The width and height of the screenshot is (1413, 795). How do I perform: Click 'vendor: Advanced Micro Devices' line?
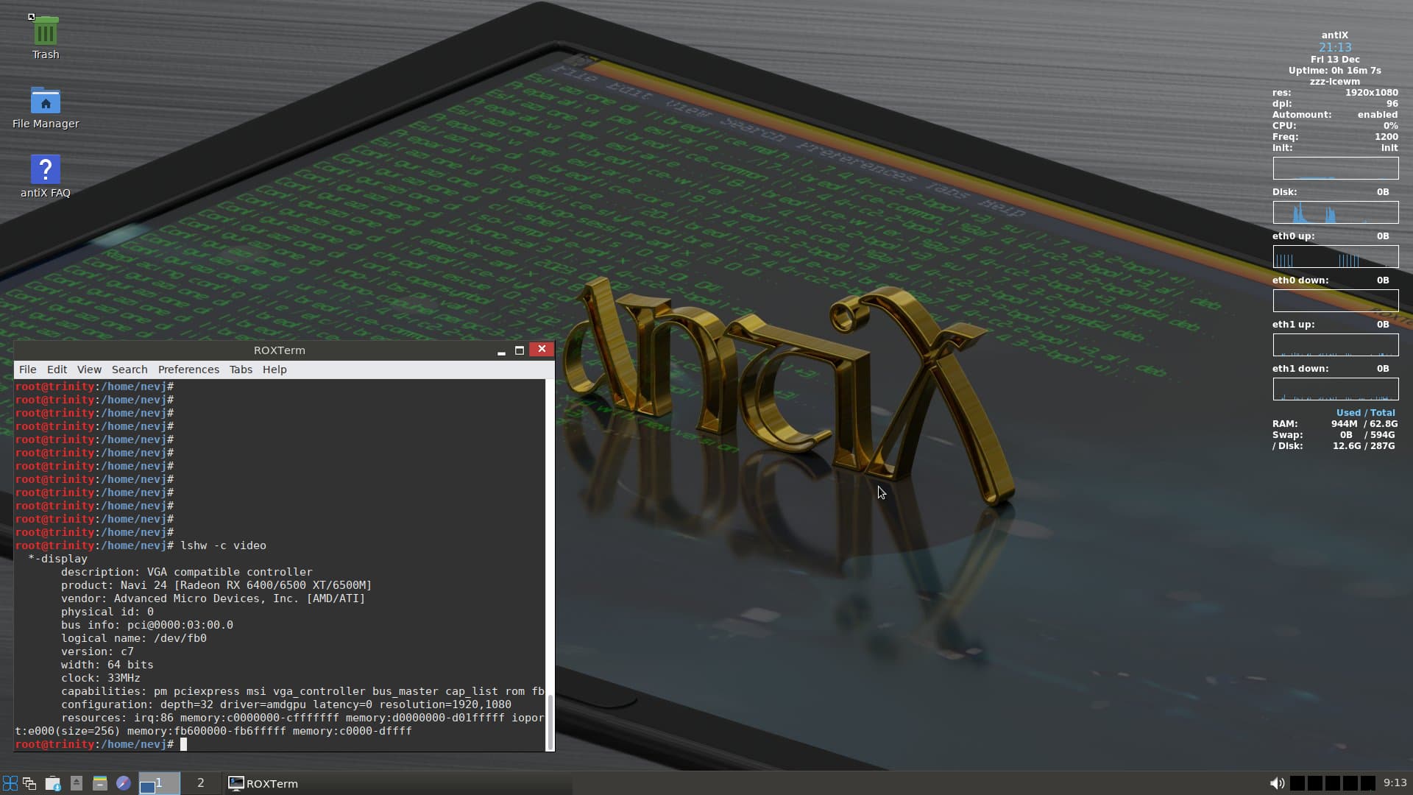coord(213,598)
